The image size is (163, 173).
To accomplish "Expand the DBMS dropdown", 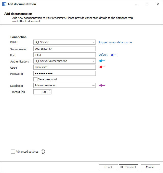I will [x=93, y=42].
